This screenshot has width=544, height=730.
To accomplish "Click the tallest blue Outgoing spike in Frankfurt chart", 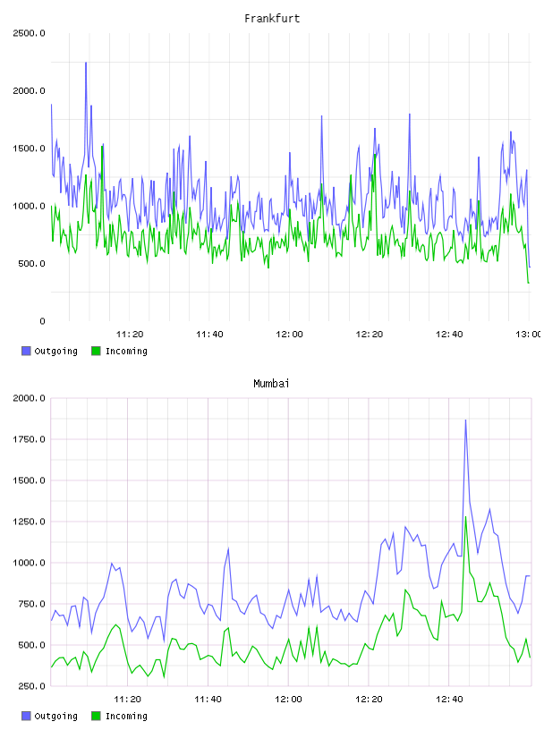I will 86,64.
